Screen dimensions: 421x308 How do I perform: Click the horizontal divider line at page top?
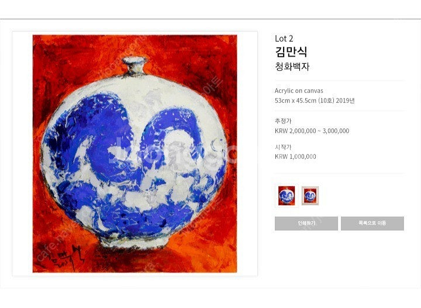click(210, 19)
